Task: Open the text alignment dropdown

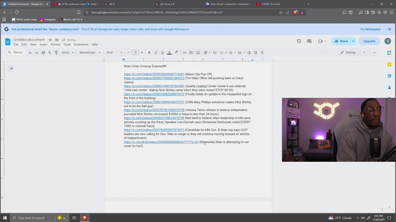Action: tap(207, 53)
